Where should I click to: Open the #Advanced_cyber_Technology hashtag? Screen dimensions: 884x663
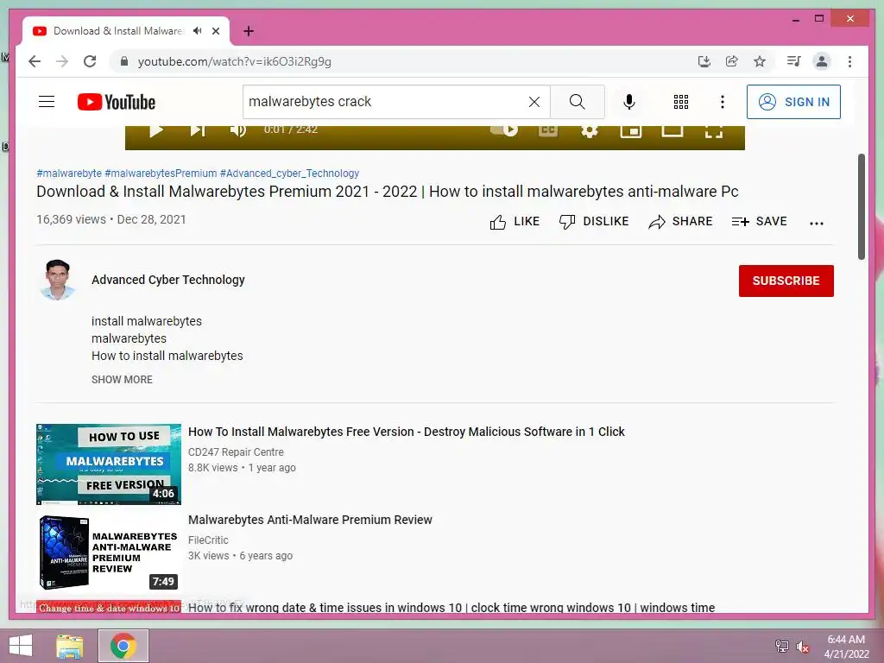(x=289, y=173)
